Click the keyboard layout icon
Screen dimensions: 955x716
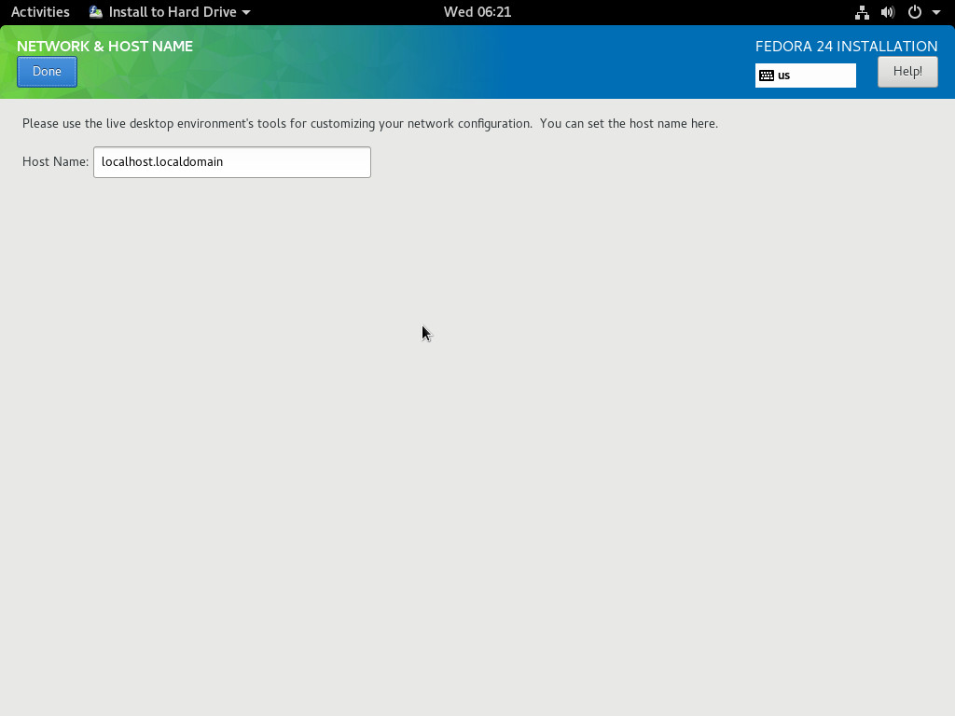pyautogui.click(x=767, y=76)
